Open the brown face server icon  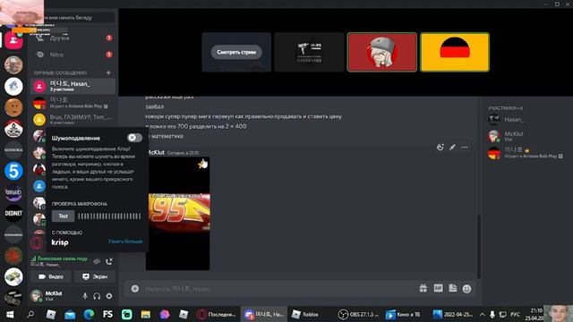pyautogui.click(x=13, y=107)
